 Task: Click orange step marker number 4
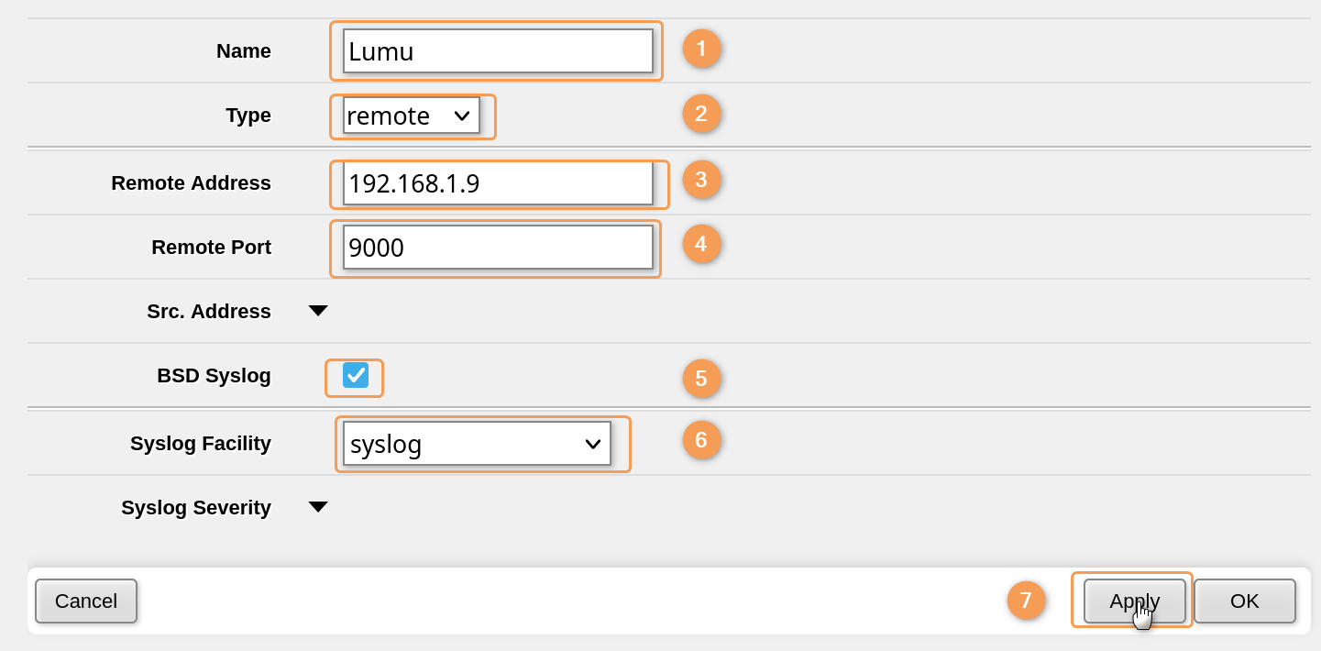(701, 244)
